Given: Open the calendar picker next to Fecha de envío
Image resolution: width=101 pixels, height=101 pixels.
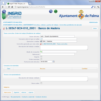Looking at the screenshot, I should click(x=54, y=62).
